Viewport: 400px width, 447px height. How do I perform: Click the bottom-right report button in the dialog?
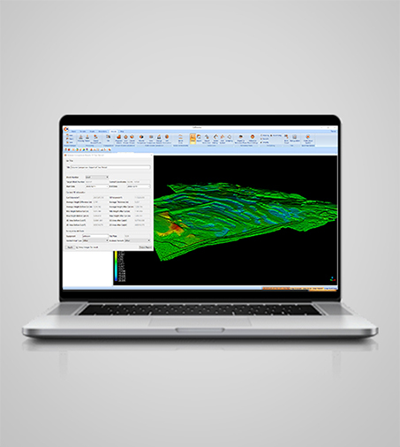(145, 247)
